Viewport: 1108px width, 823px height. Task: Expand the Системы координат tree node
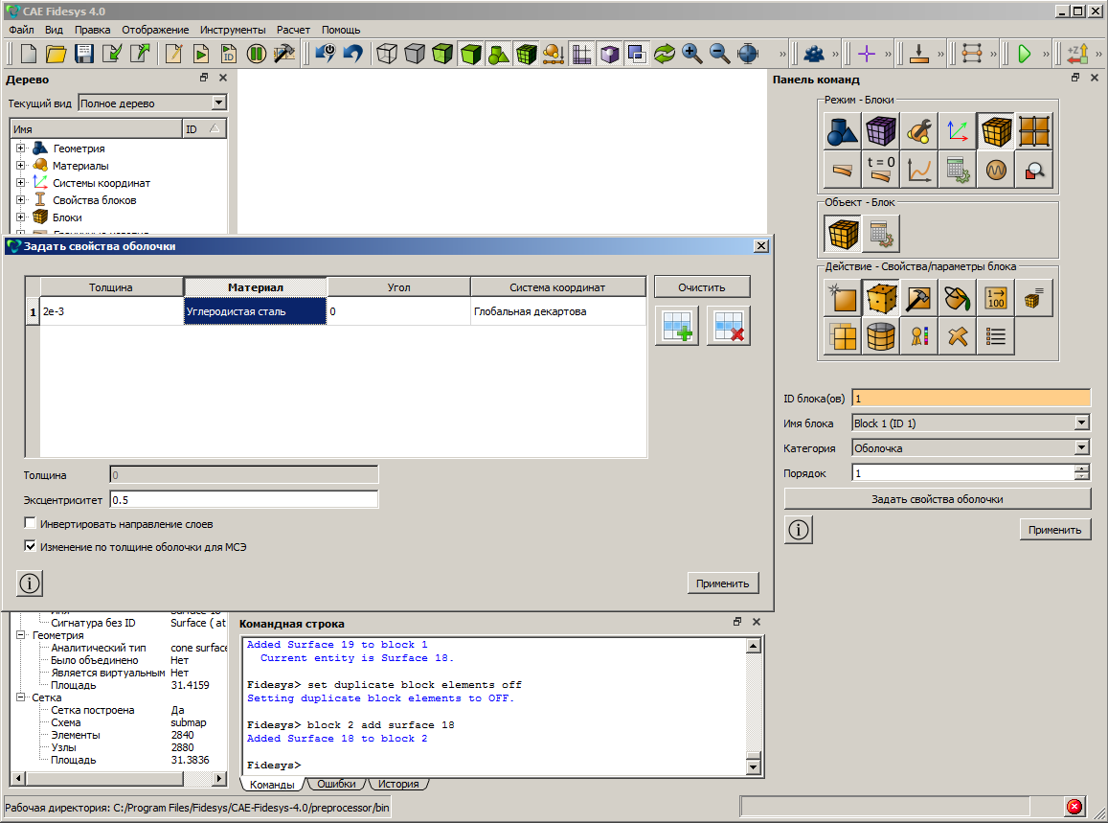(20, 182)
